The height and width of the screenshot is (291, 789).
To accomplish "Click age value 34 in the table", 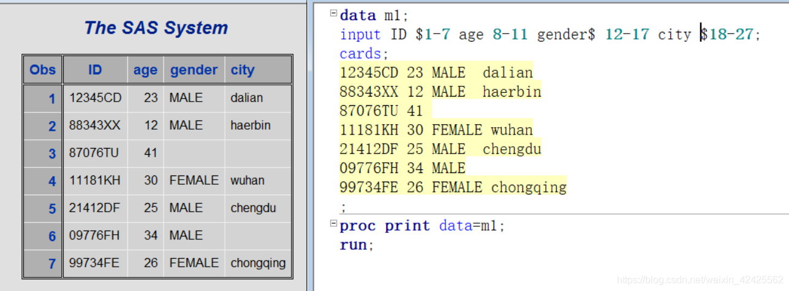I will 145,235.
